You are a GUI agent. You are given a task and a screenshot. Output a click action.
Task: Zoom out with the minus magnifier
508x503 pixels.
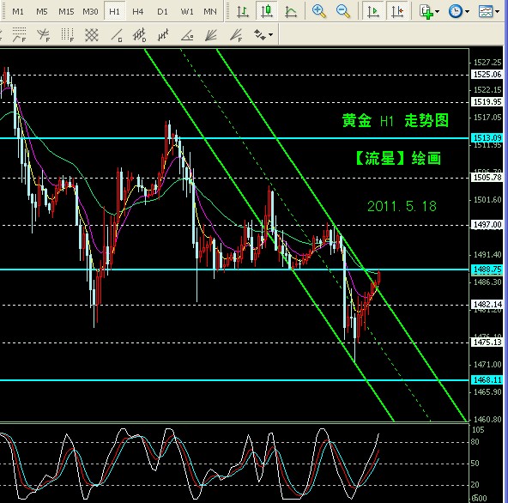(x=342, y=11)
